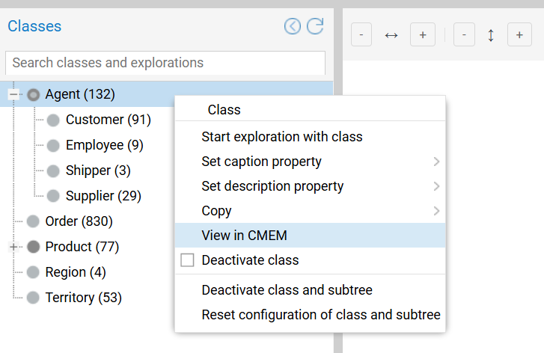
Task: Select Start exploration with class
Action: (x=281, y=137)
